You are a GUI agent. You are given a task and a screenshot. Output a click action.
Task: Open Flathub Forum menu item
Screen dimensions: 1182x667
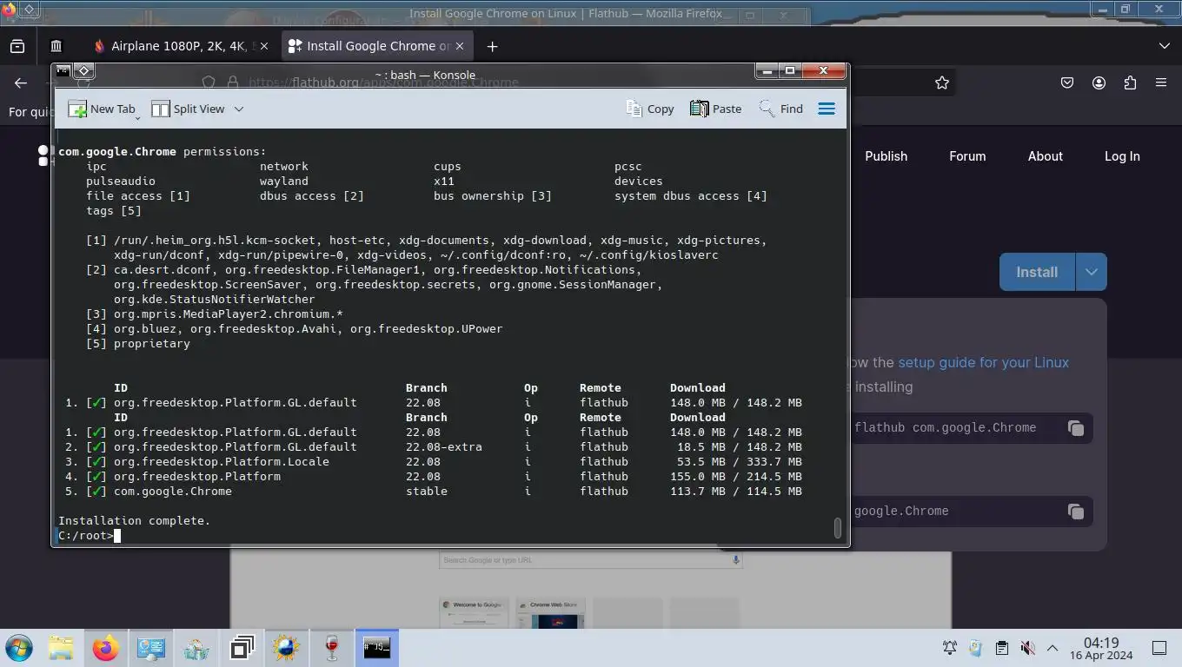(x=967, y=156)
